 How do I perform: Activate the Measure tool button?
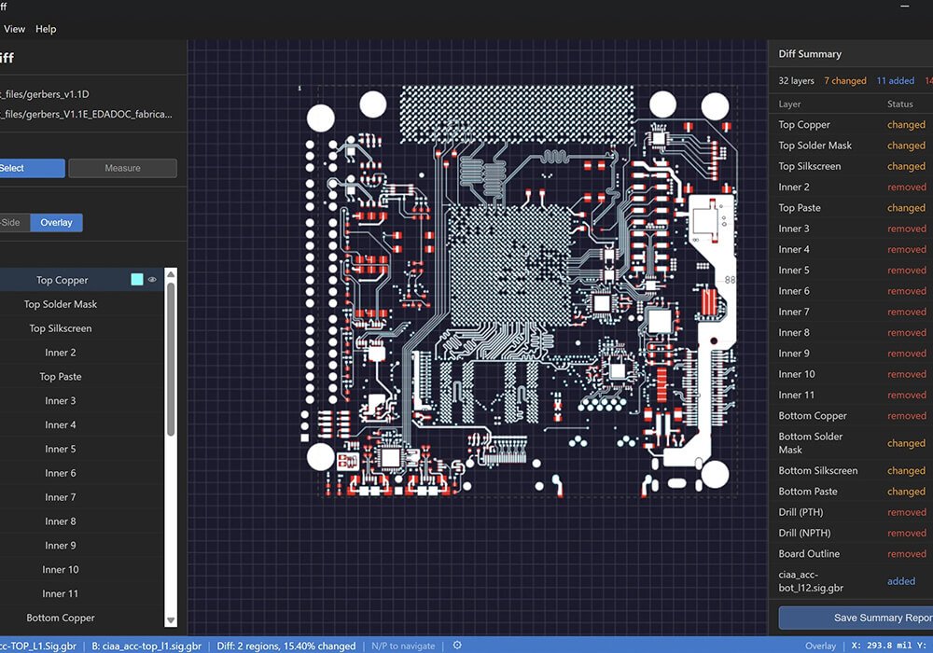122,168
